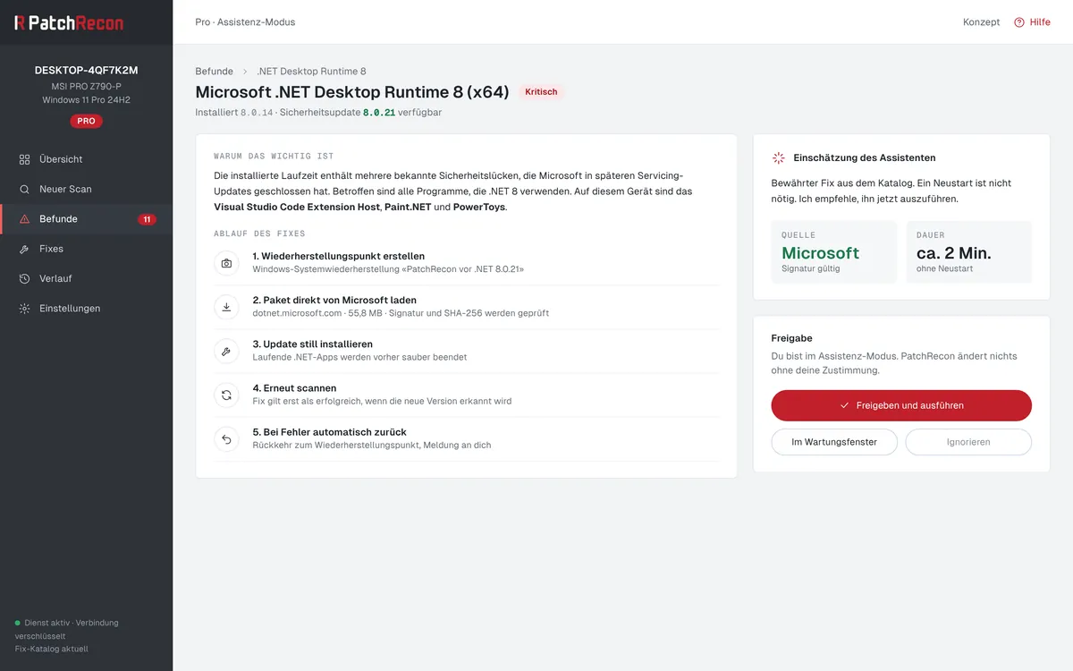Open Verlauf history clock icon

point(25,278)
